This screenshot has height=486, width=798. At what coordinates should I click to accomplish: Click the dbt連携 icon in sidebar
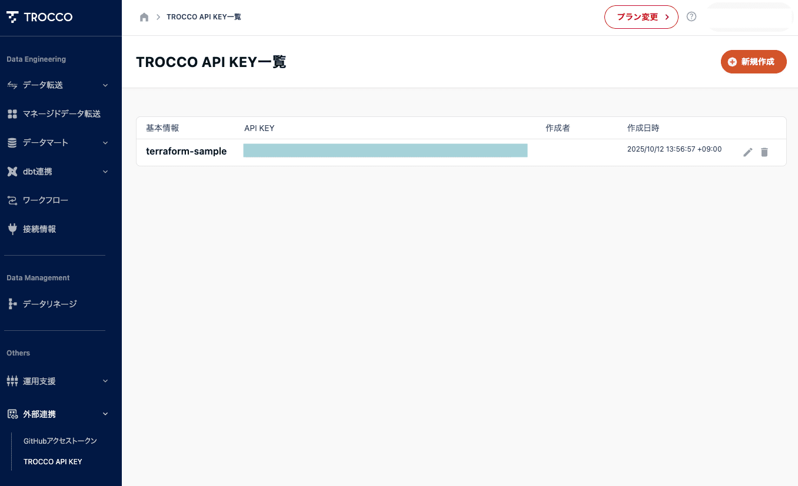pos(12,172)
